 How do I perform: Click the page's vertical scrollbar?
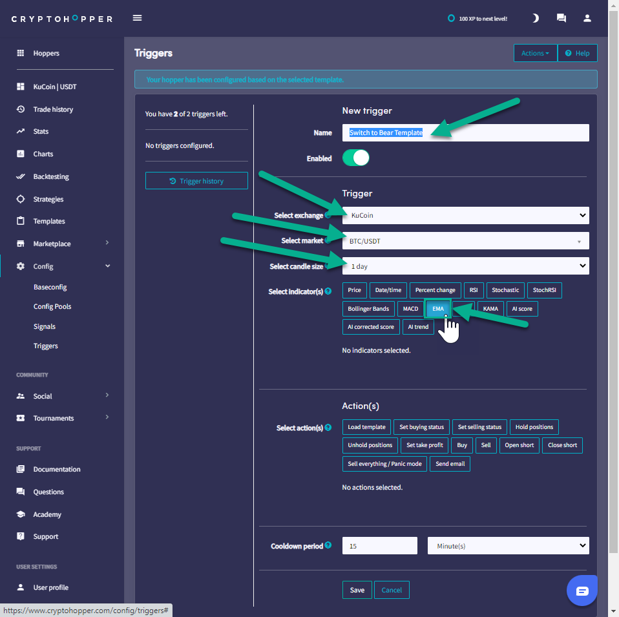[x=613, y=258]
